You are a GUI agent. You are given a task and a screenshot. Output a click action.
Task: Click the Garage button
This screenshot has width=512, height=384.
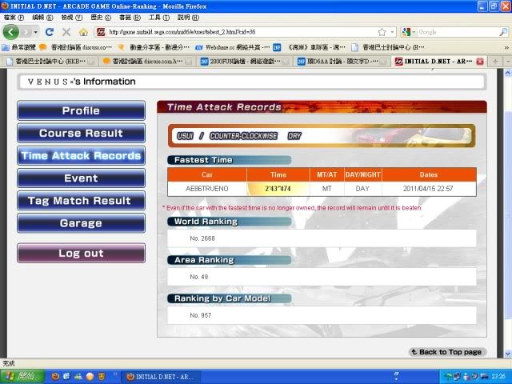coord(81,223)
